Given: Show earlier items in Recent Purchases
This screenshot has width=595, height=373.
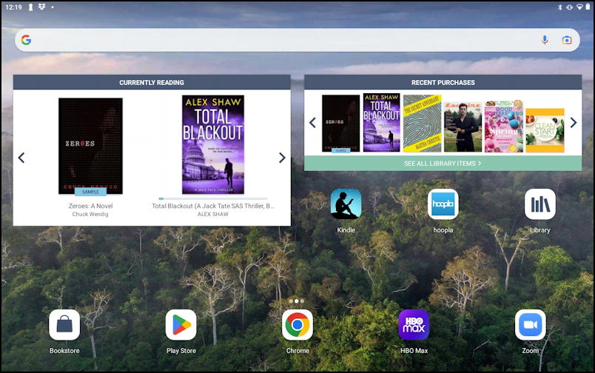Looking at the screenshot, I should pyautogui.click(x=312, y=123).
